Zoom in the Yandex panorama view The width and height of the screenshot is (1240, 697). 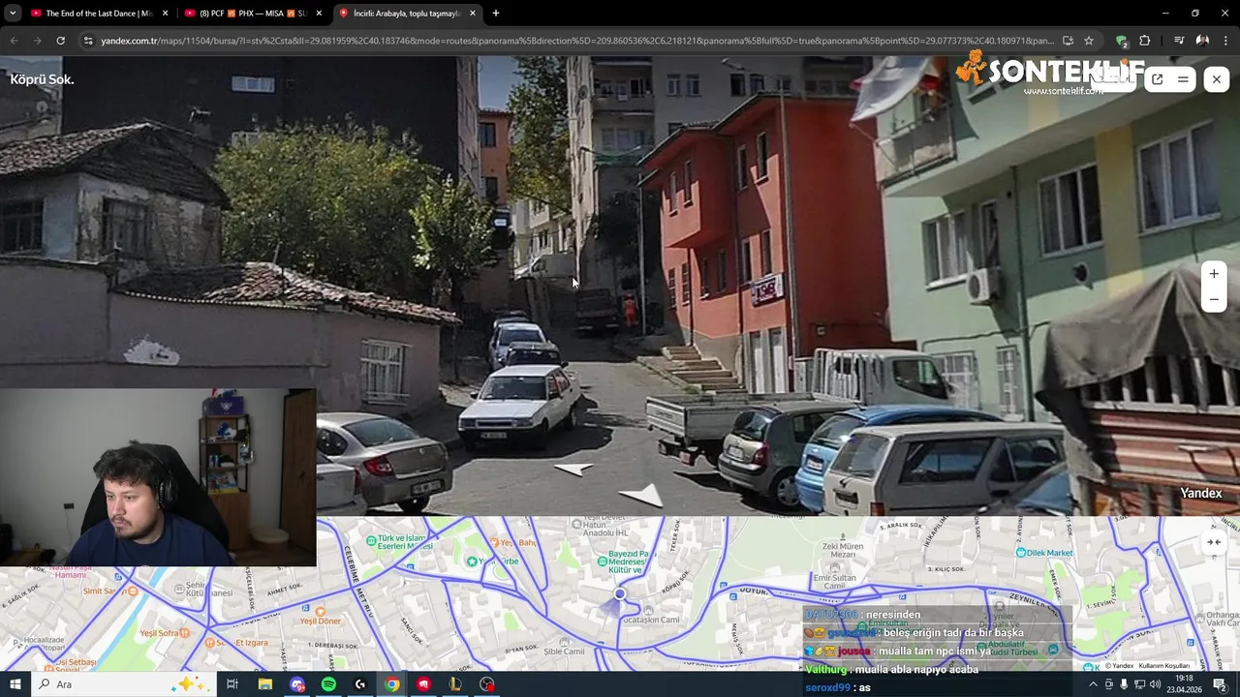click(x=1214, y=274)
